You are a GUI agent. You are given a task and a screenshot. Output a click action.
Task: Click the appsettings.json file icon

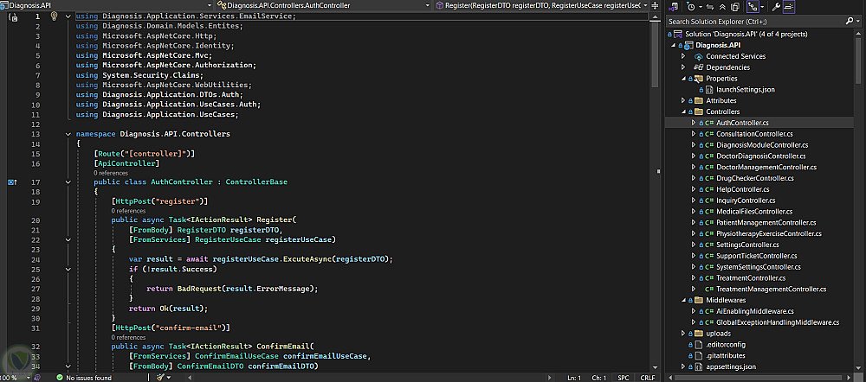click(x=697, y=366)
